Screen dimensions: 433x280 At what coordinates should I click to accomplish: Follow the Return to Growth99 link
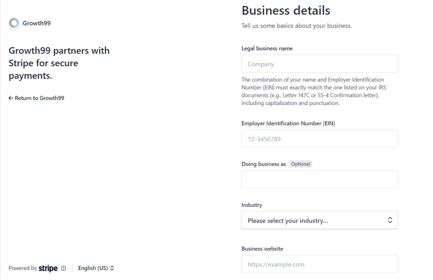point(39,98)
